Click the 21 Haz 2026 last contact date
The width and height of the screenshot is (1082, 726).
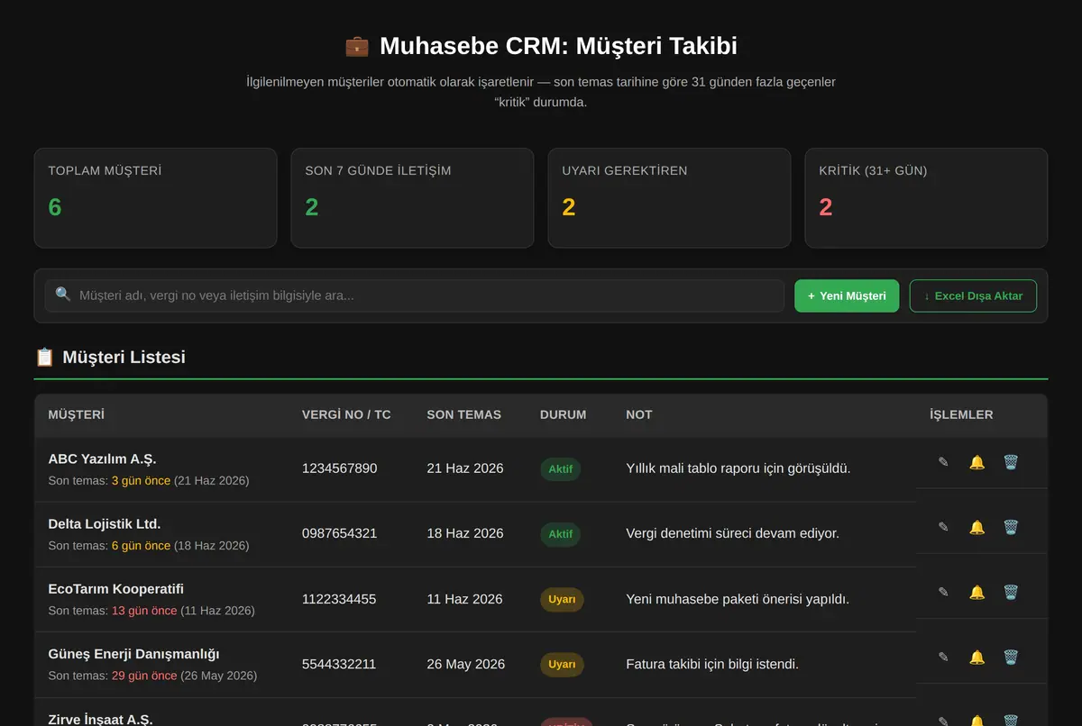(465, 468)
